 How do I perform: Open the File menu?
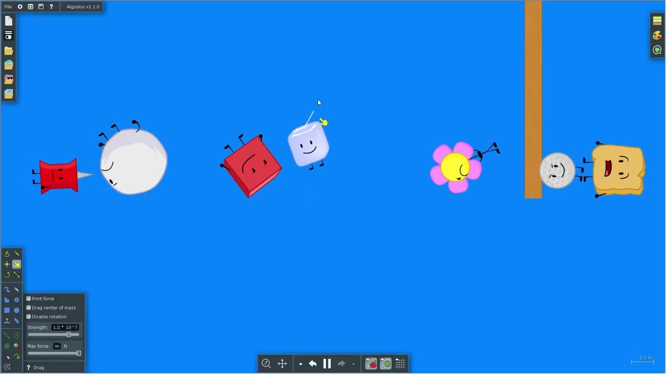coord(8,7)
